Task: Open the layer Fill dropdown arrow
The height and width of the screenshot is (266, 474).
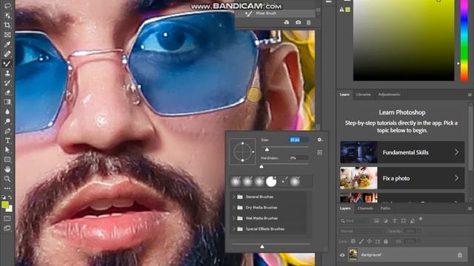Action: (419, 242)
